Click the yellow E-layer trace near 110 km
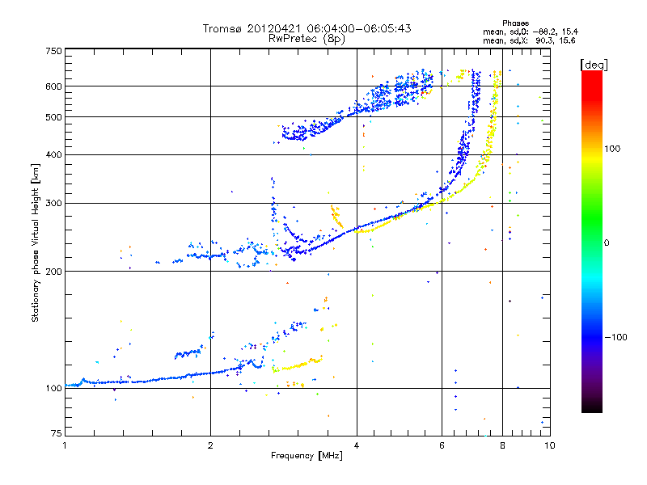Viewport: 647px width, 485px height. coord(296,365)
